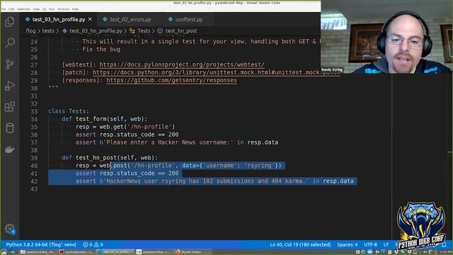The width and height of the screenshot is (453, 255).
Task: Select the test_03_hn_profile.py tab
Action: 58,19
